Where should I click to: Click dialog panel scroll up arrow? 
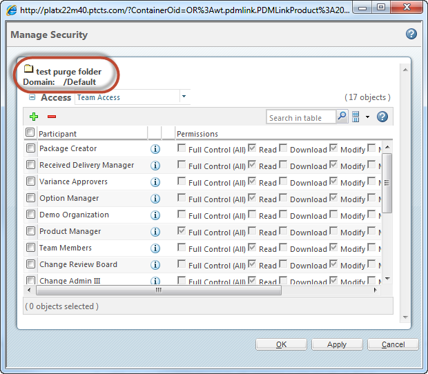(405, 70)
